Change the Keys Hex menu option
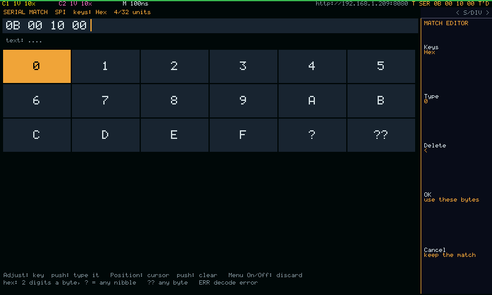Image resolution: width=492 pixels, height=295 pixels. (x=431, y=50)
